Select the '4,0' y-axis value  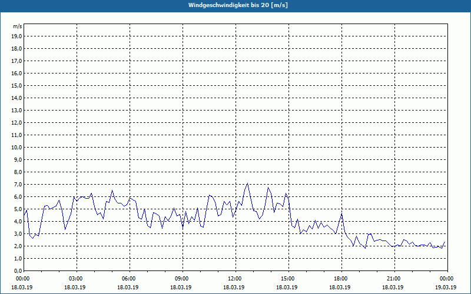tap(18, 222)
